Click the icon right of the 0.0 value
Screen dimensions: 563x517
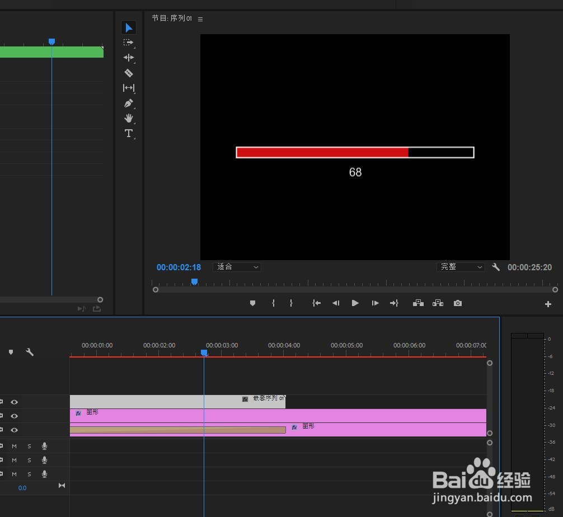pyautogui.click(x=62, y=486)
